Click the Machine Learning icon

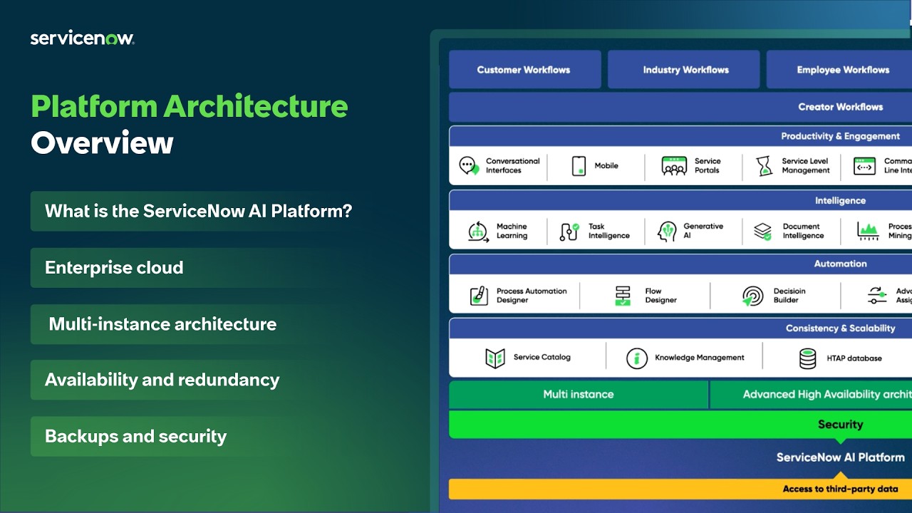(478, 232)
